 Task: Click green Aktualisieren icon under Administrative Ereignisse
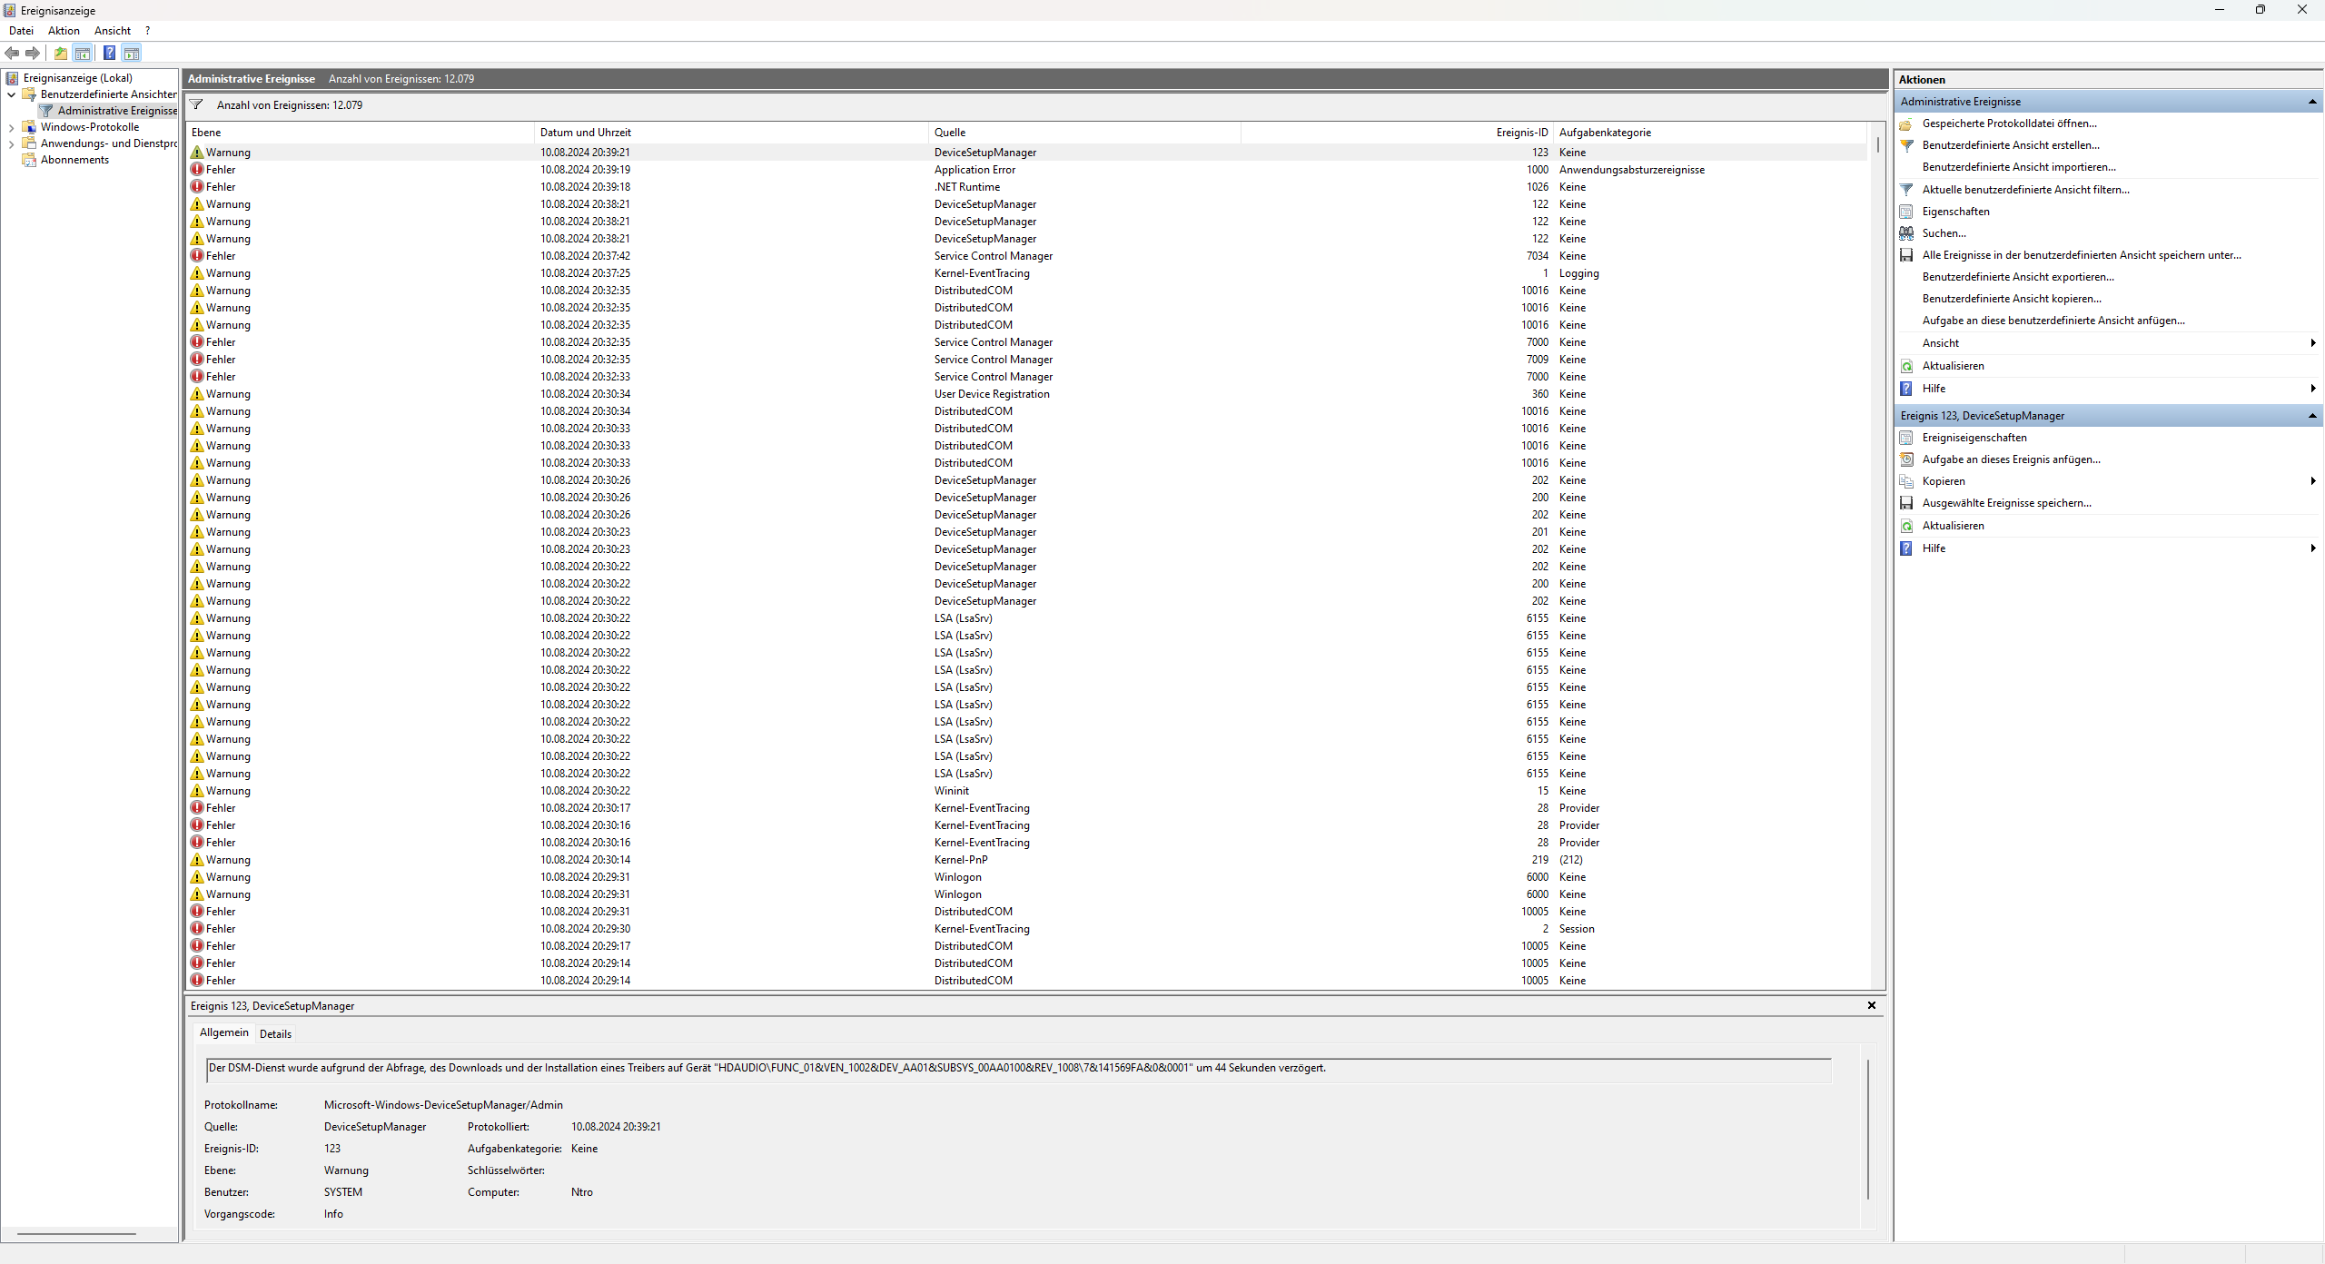(1906, 366)
